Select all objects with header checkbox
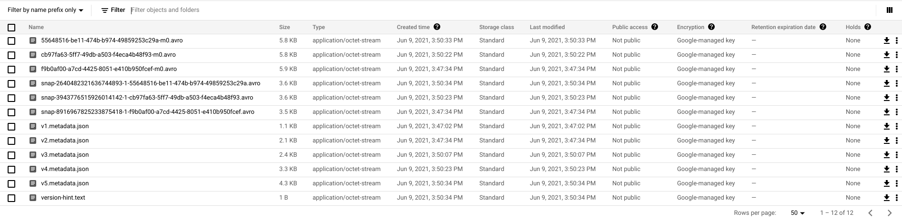The height and width of the screenshot is (222, 902). (x=11, y=28)
